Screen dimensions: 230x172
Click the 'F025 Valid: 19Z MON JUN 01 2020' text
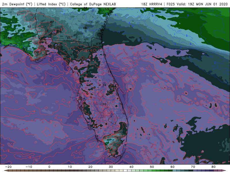pos(197,4)
